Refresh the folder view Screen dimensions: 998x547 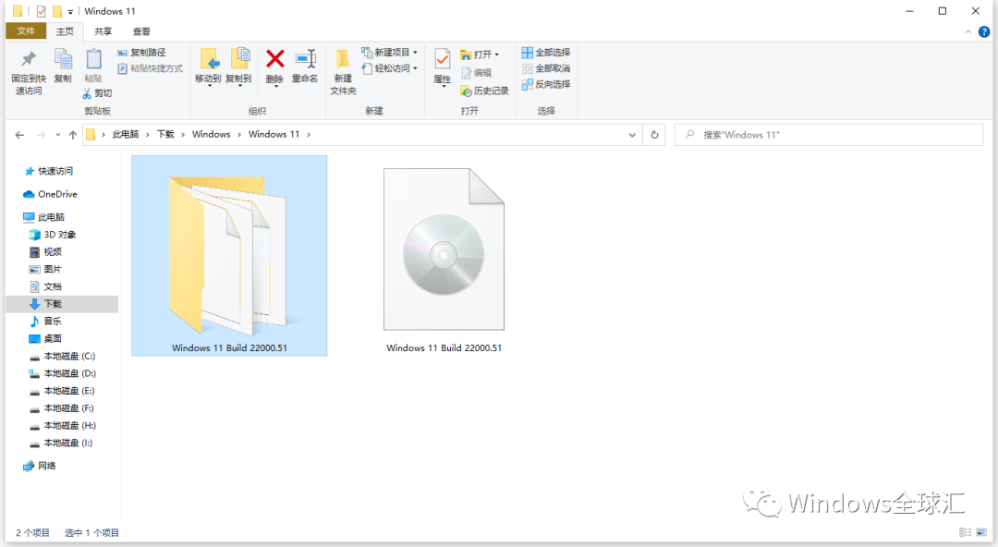tap(654, 135)
